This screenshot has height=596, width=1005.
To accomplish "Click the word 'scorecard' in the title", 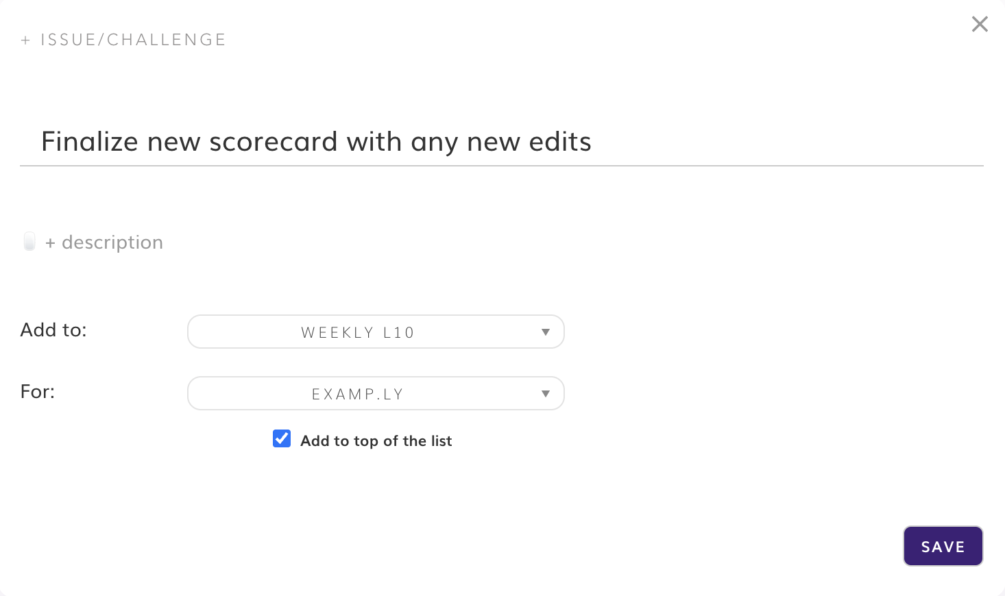I will [x=273, y=142].
